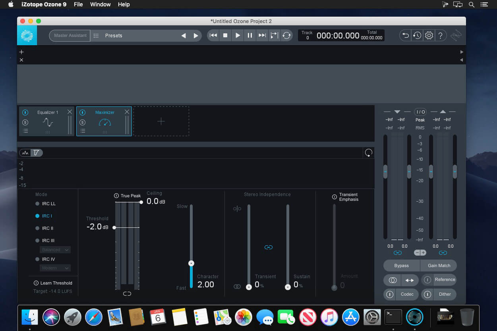Click the Master Assistant button
The height and width of the screenshot is (331, 497).
(70, 35)
